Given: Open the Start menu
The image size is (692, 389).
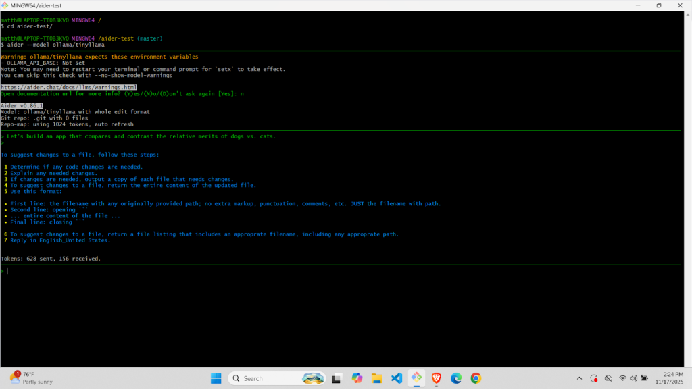Looking at the screenshot, I should click(x=216, y=378).
